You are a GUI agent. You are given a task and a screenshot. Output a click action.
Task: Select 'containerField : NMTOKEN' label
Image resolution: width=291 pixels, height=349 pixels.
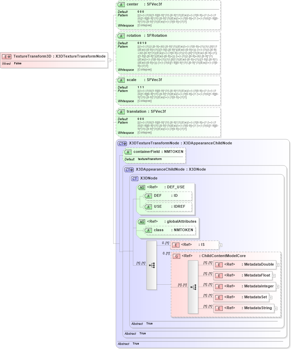click(158, 152)
